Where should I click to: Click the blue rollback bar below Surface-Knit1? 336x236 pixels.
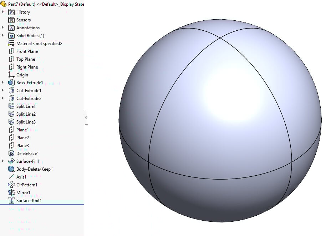(42, 205)
